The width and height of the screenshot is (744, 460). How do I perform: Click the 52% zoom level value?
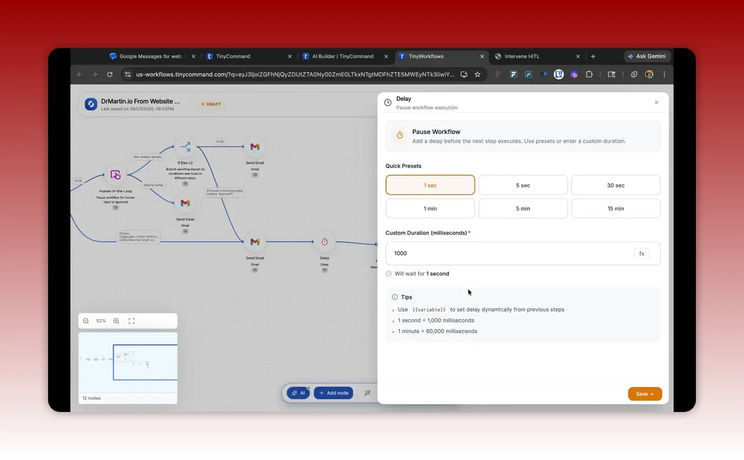point(101,321)
